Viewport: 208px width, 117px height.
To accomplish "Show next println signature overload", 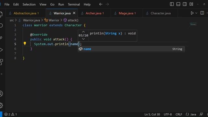I will (83, 39).
